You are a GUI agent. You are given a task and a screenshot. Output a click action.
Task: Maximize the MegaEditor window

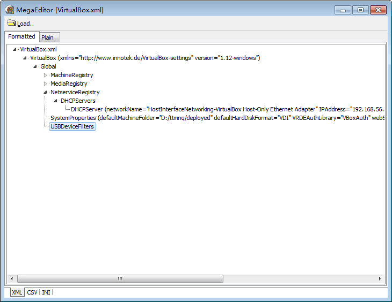click(360, 10)
